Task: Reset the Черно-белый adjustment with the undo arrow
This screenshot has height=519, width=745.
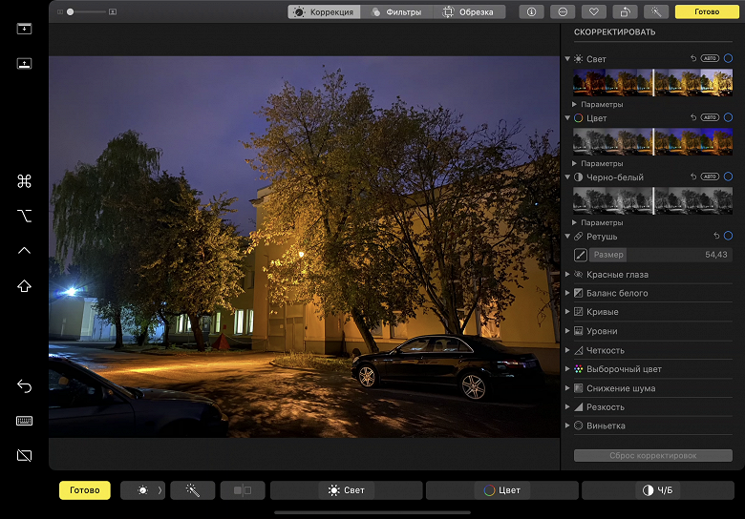Action: coord(693,176)
